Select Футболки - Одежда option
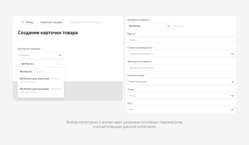The image size is (249, 145). coord(32,72)
